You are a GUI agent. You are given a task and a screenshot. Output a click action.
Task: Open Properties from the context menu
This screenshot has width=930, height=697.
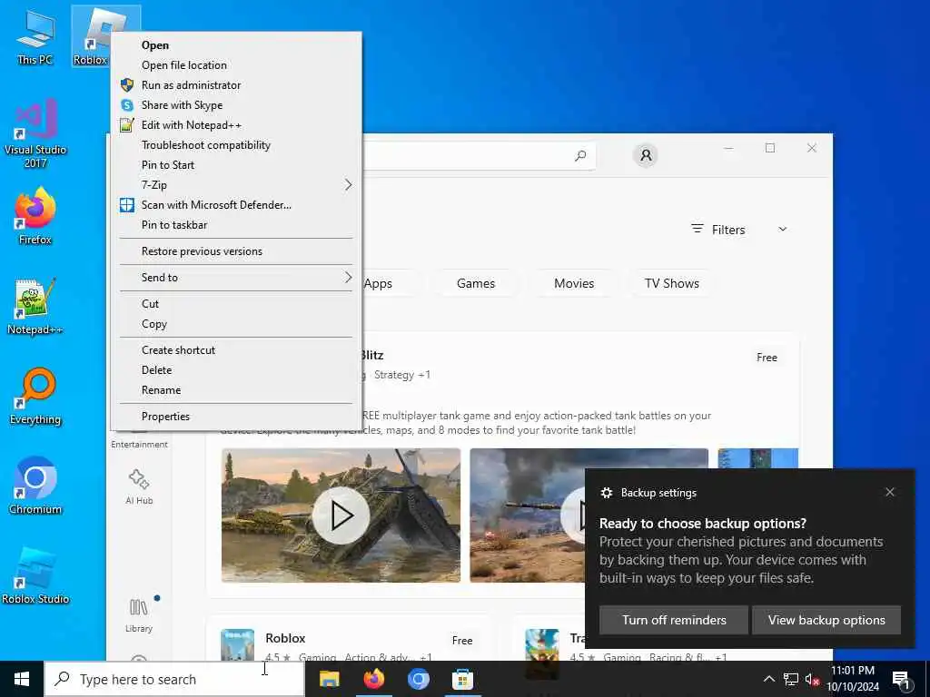[x=236, y=416]
